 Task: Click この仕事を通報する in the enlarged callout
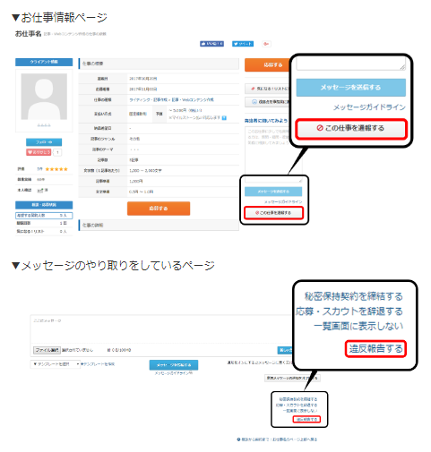click(x=351, y=128)
